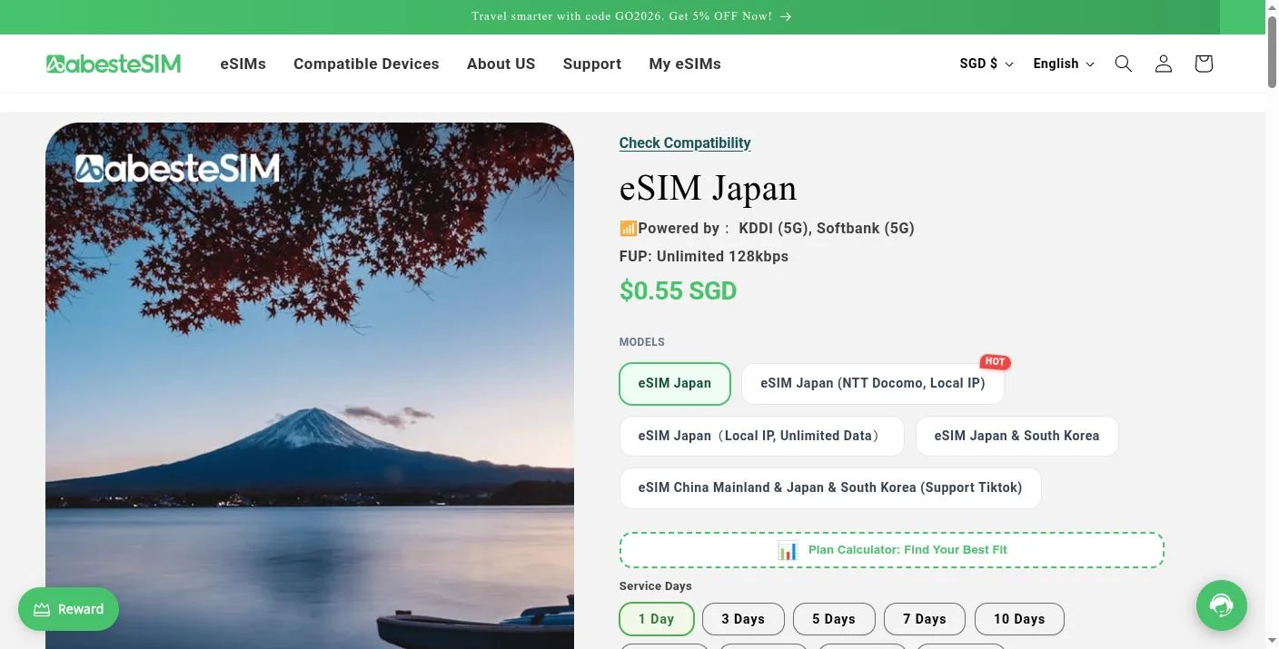
Task: Go to Compatible Devices page
Action: pyautogui.click(x=366, y=64)
